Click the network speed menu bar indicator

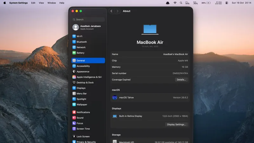tap(218, 3)
